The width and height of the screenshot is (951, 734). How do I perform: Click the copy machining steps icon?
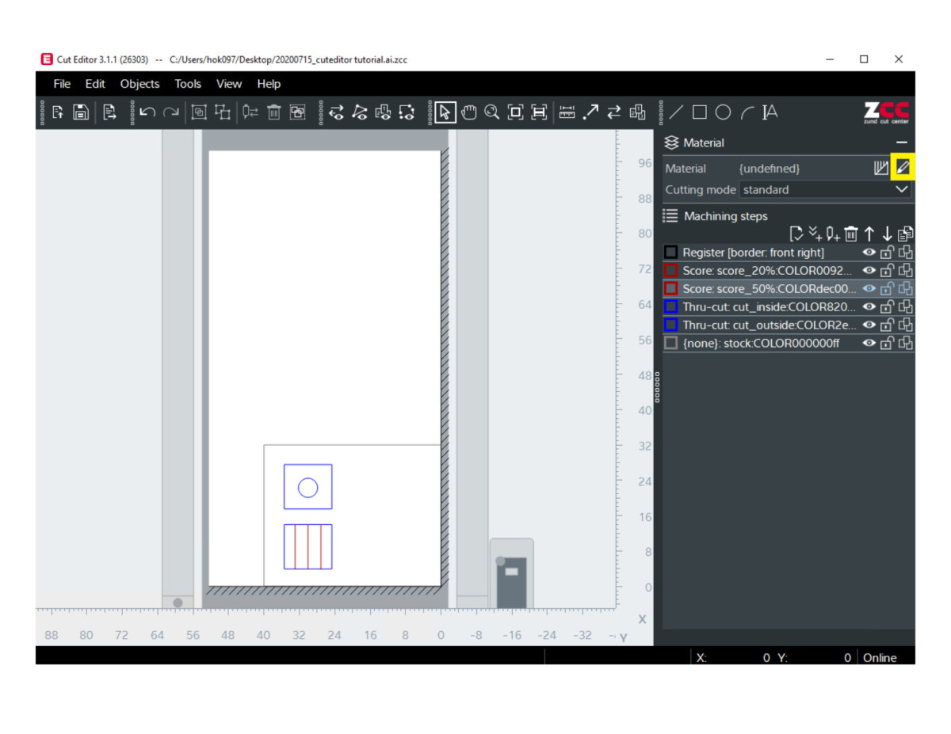906,234
